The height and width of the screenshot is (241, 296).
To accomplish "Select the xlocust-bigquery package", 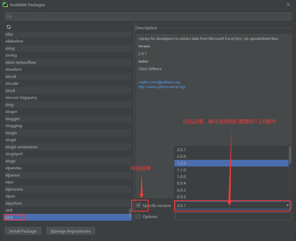I will tap(68, 98).
